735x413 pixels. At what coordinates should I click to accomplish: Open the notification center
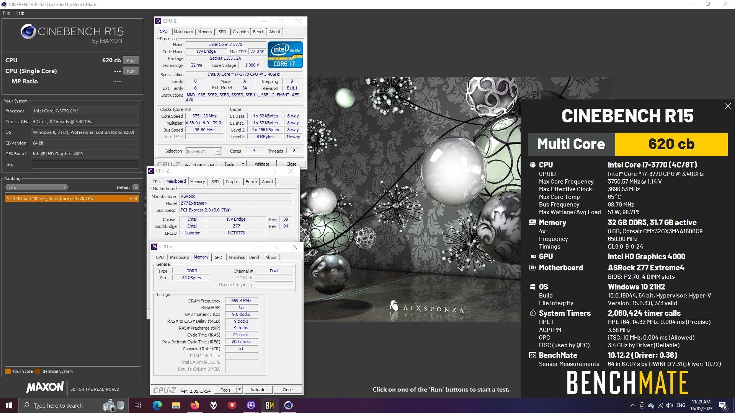723,405
